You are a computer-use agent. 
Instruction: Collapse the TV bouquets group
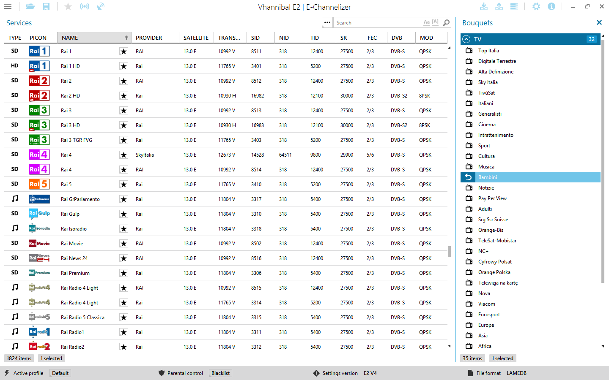tap(466, 39)
